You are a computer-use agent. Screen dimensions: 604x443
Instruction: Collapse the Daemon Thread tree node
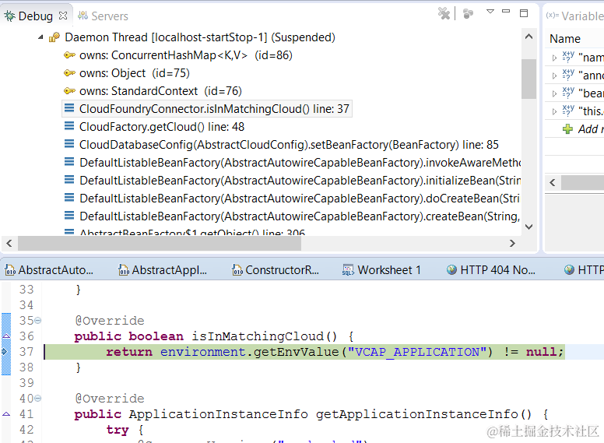(x=40, y=37)
